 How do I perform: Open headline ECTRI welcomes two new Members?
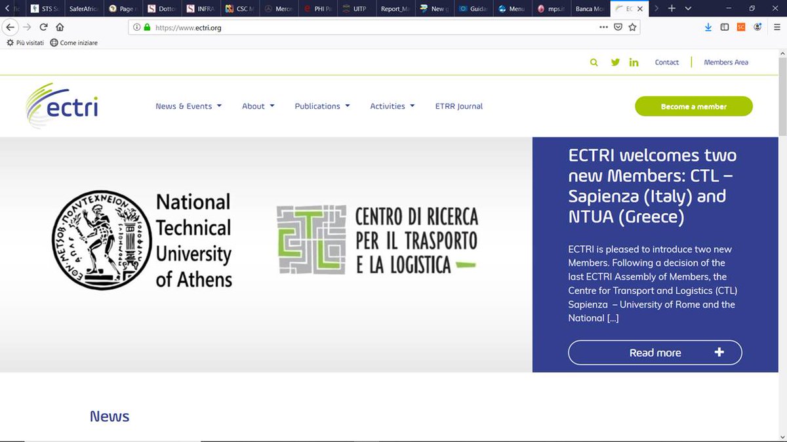pos(653,186)
